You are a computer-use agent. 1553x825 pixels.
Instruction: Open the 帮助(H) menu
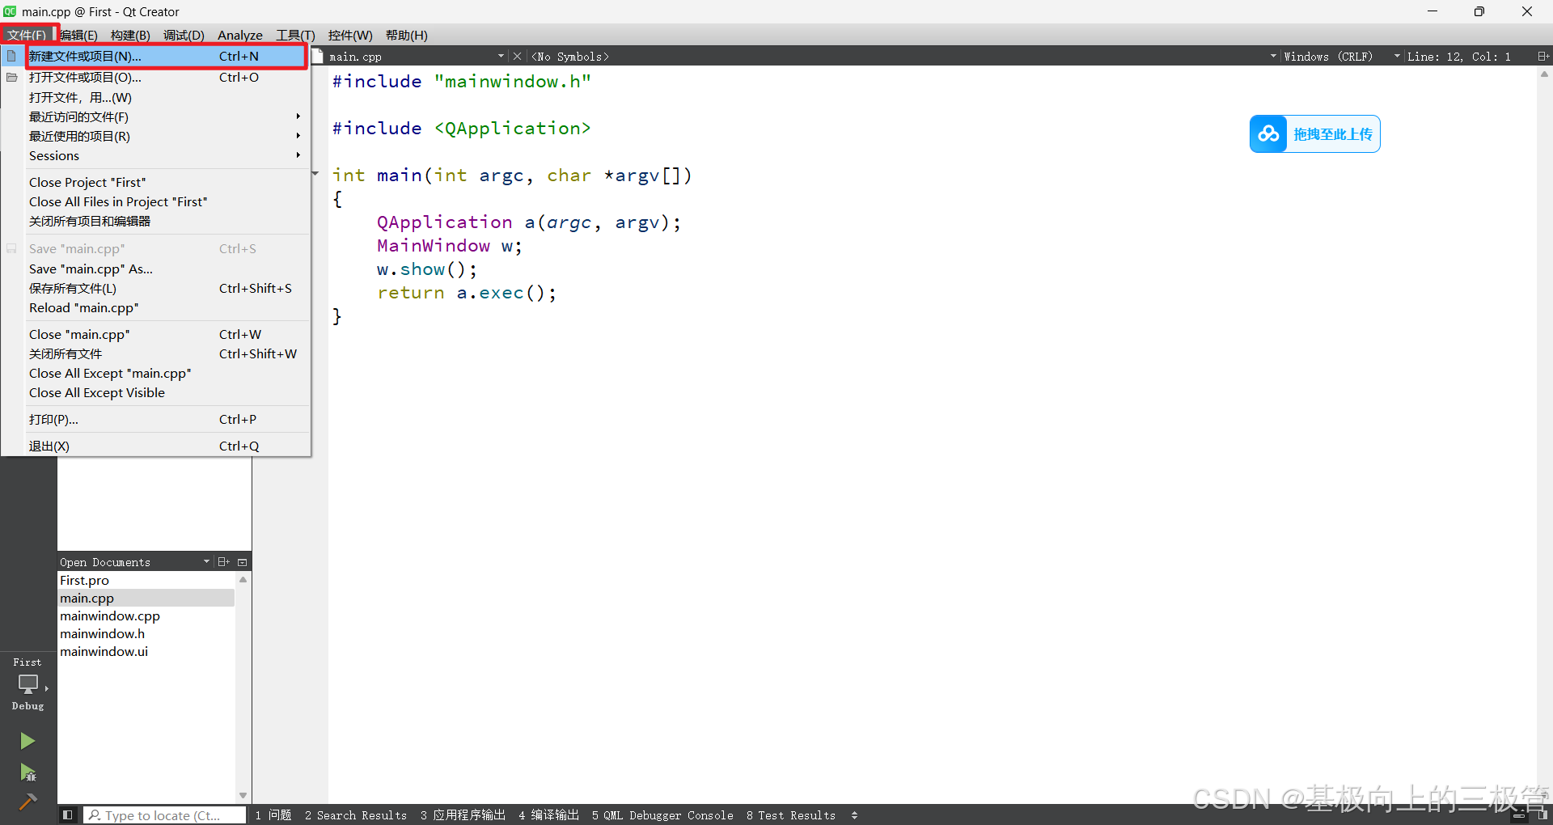(x=406, y=35)
